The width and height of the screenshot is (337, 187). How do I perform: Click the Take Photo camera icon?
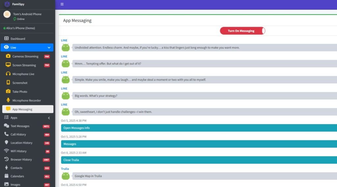click(x=8, y=91)
